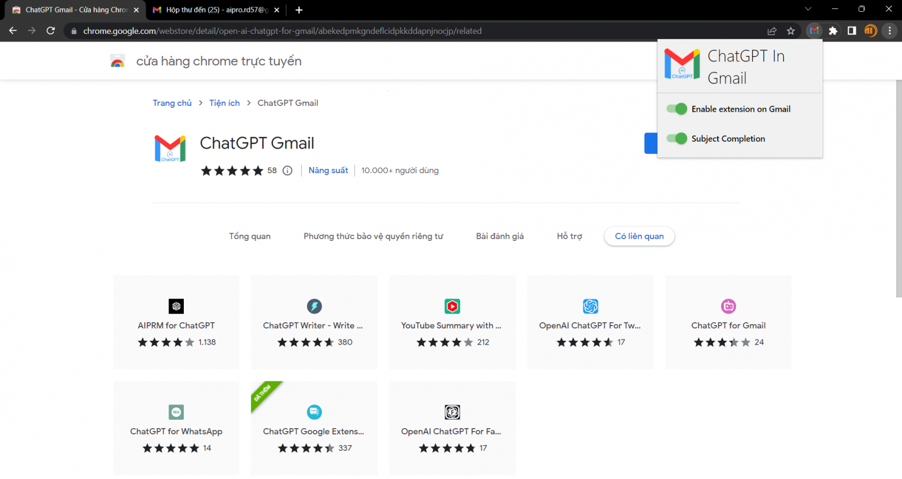The width and height of the screenshot is (902, 479).
Task: Go back to previous page
Action: (x=13, y=31)
